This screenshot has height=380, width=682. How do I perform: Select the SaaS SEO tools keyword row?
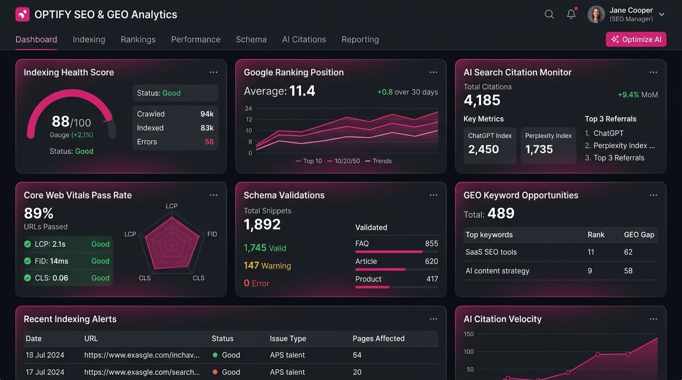pyautogui.click(x=561, y=252)
